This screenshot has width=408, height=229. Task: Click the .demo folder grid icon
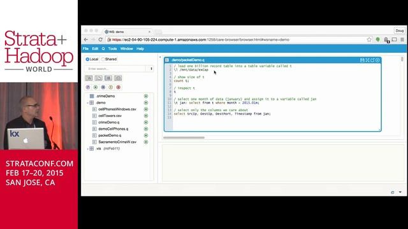click(92, 103)
